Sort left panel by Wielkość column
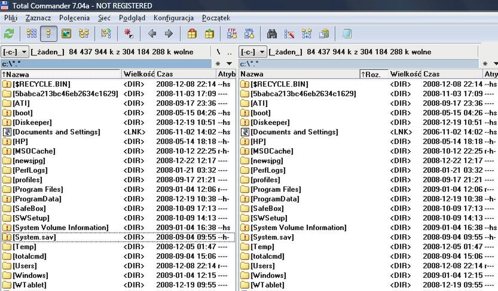The height and width of the screenshot is (291, 498). click(x=138, y=74)
